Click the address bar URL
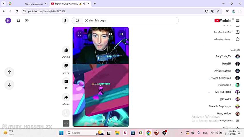244x137 pixels. tap(47, 11)
